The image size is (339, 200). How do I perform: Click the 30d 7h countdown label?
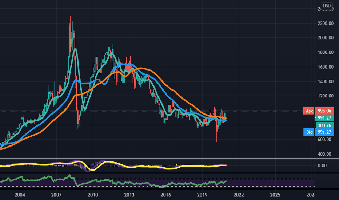click(325, 125)
